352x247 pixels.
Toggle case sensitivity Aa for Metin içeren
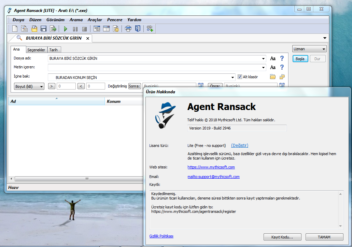273,67
